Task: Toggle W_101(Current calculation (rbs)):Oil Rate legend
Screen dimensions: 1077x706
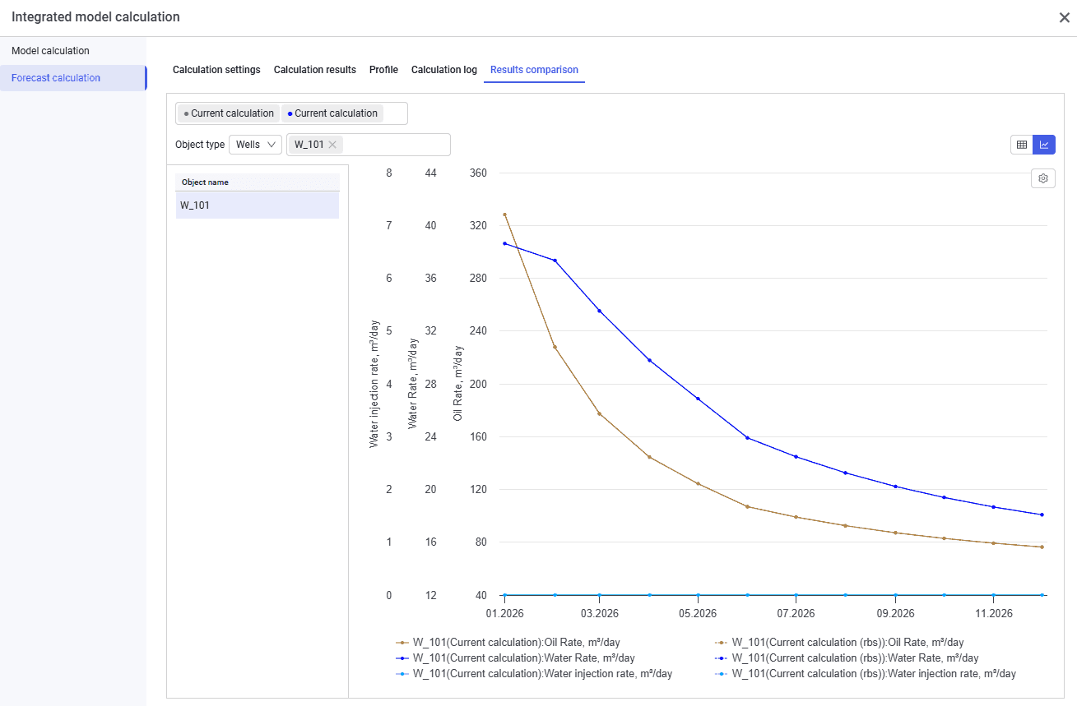Action: 839,643
